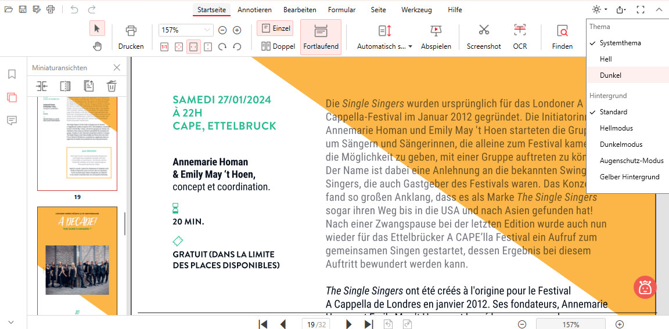Select the Systemthema theme option

628,43
